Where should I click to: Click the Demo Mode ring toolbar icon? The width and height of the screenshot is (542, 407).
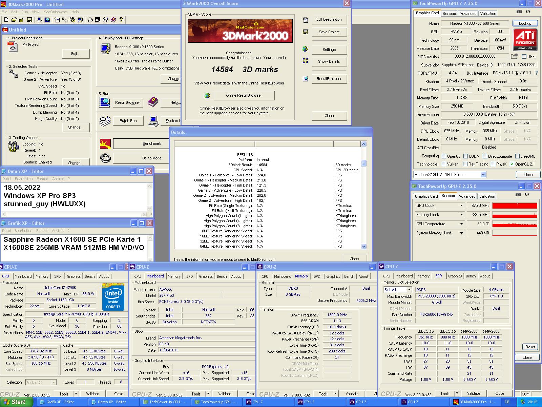coord(90,20)
